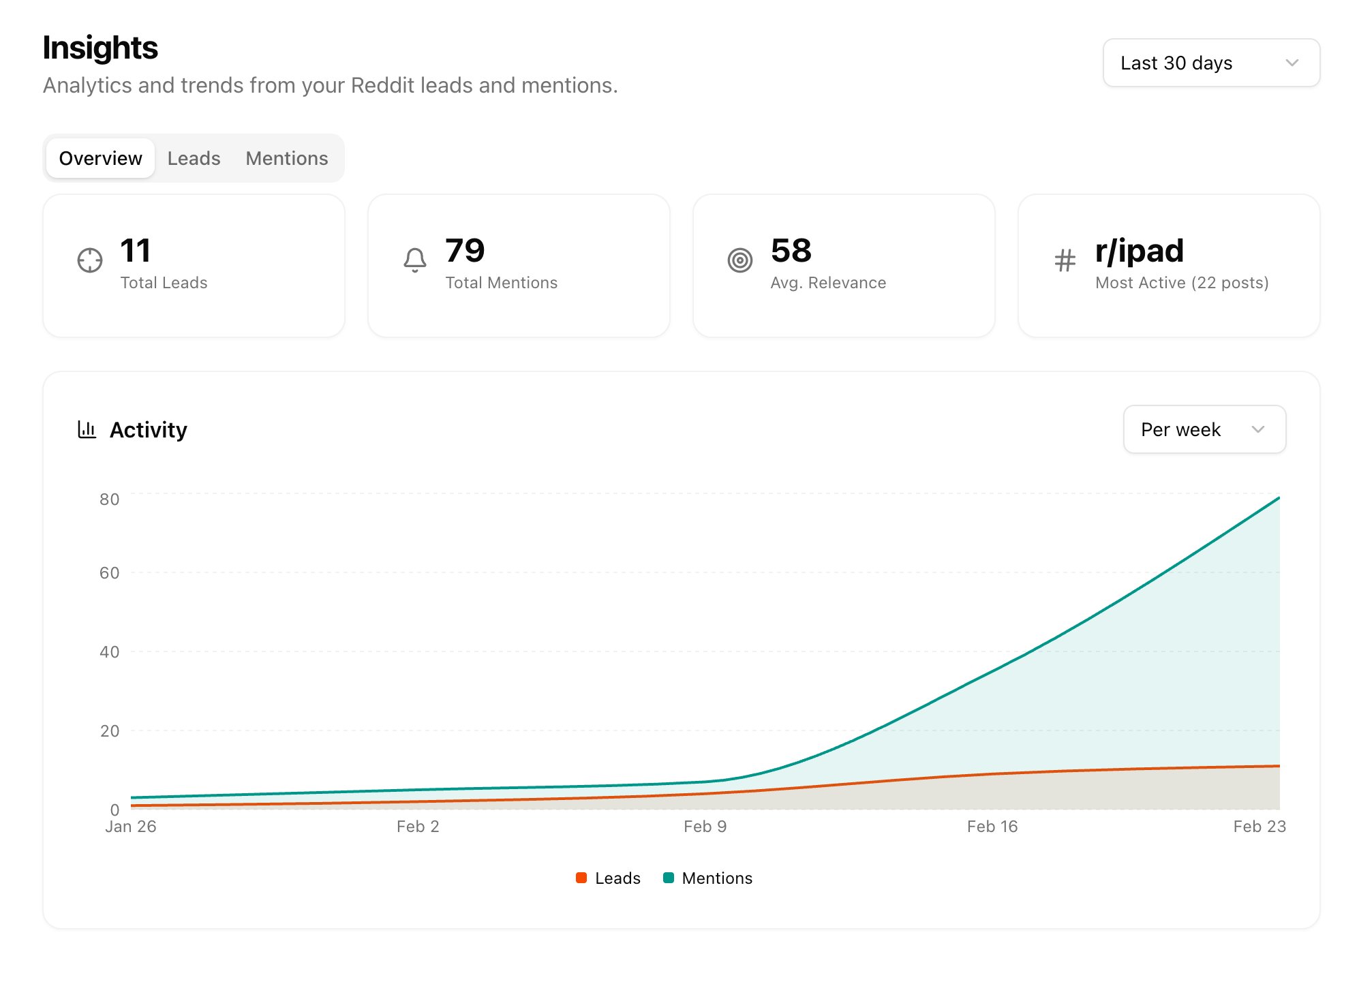1359x984 pixels.
Task: Click the bell icon beside Total Mentions
Action: [x=415, y=260]
